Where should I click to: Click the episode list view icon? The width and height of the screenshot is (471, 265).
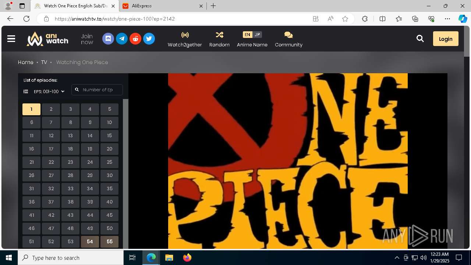point(26,91)
